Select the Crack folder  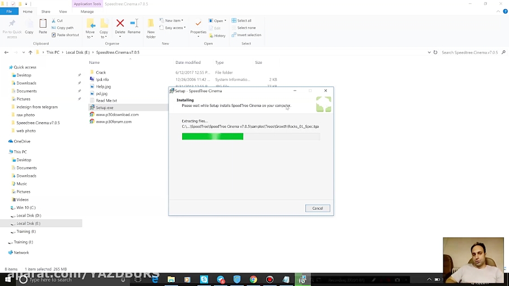101,72
